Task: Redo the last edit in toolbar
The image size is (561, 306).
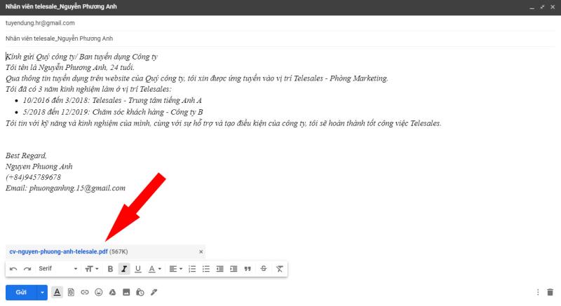Action: point(27,269)
